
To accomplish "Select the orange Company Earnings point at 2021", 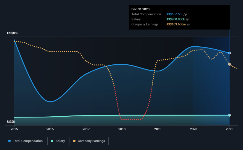I will point(229,64).
